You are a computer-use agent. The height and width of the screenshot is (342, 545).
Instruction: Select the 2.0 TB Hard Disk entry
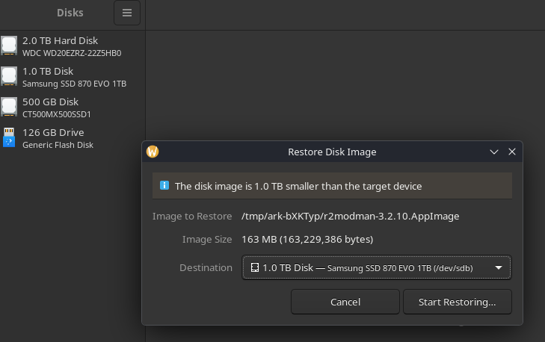pyautogui.click(x=73, y=46)
